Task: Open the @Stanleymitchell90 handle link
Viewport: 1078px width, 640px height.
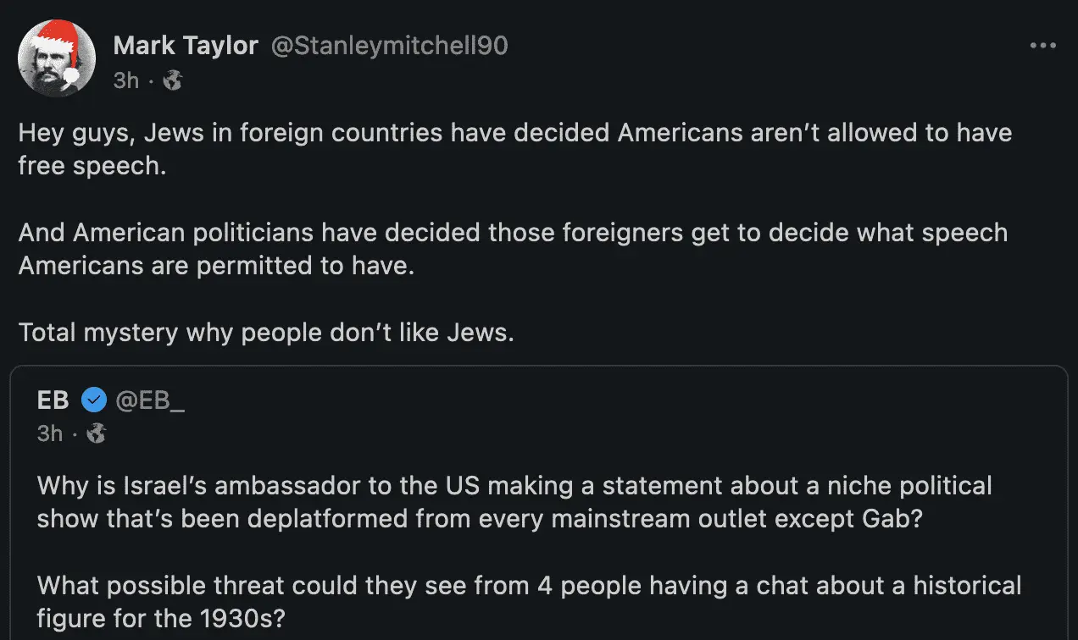Action: pos(389,46)
